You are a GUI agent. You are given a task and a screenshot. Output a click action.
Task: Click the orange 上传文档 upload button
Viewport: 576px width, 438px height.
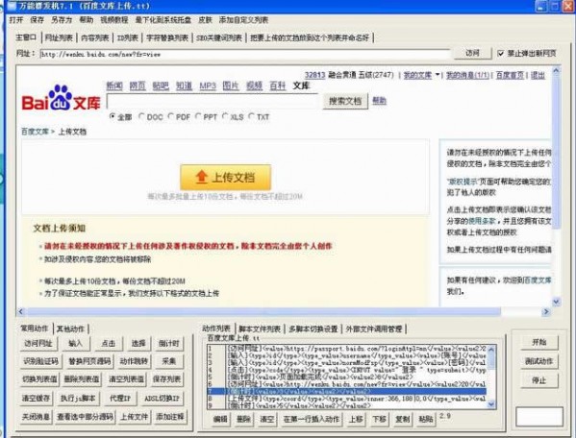[x=226, y=177]
